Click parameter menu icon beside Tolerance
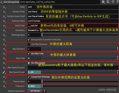Viewport: 119px width, 93px height. coord(4,86)
